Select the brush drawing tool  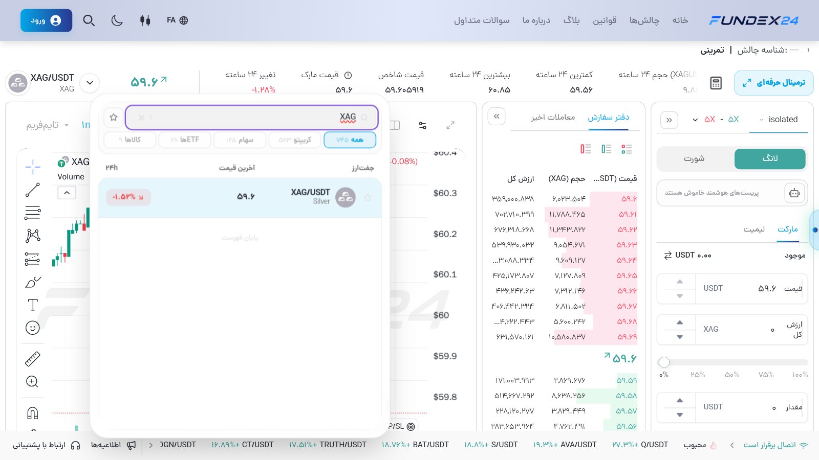(33, 282)
